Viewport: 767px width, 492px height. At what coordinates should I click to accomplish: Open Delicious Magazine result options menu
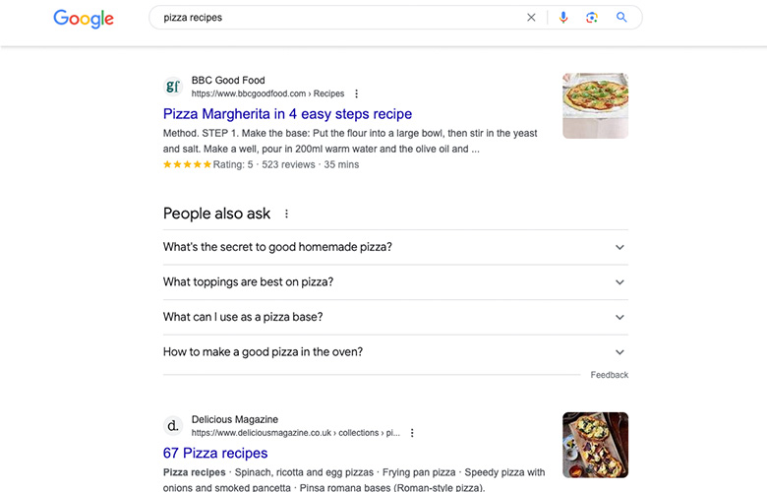click(x=412, y=433)
